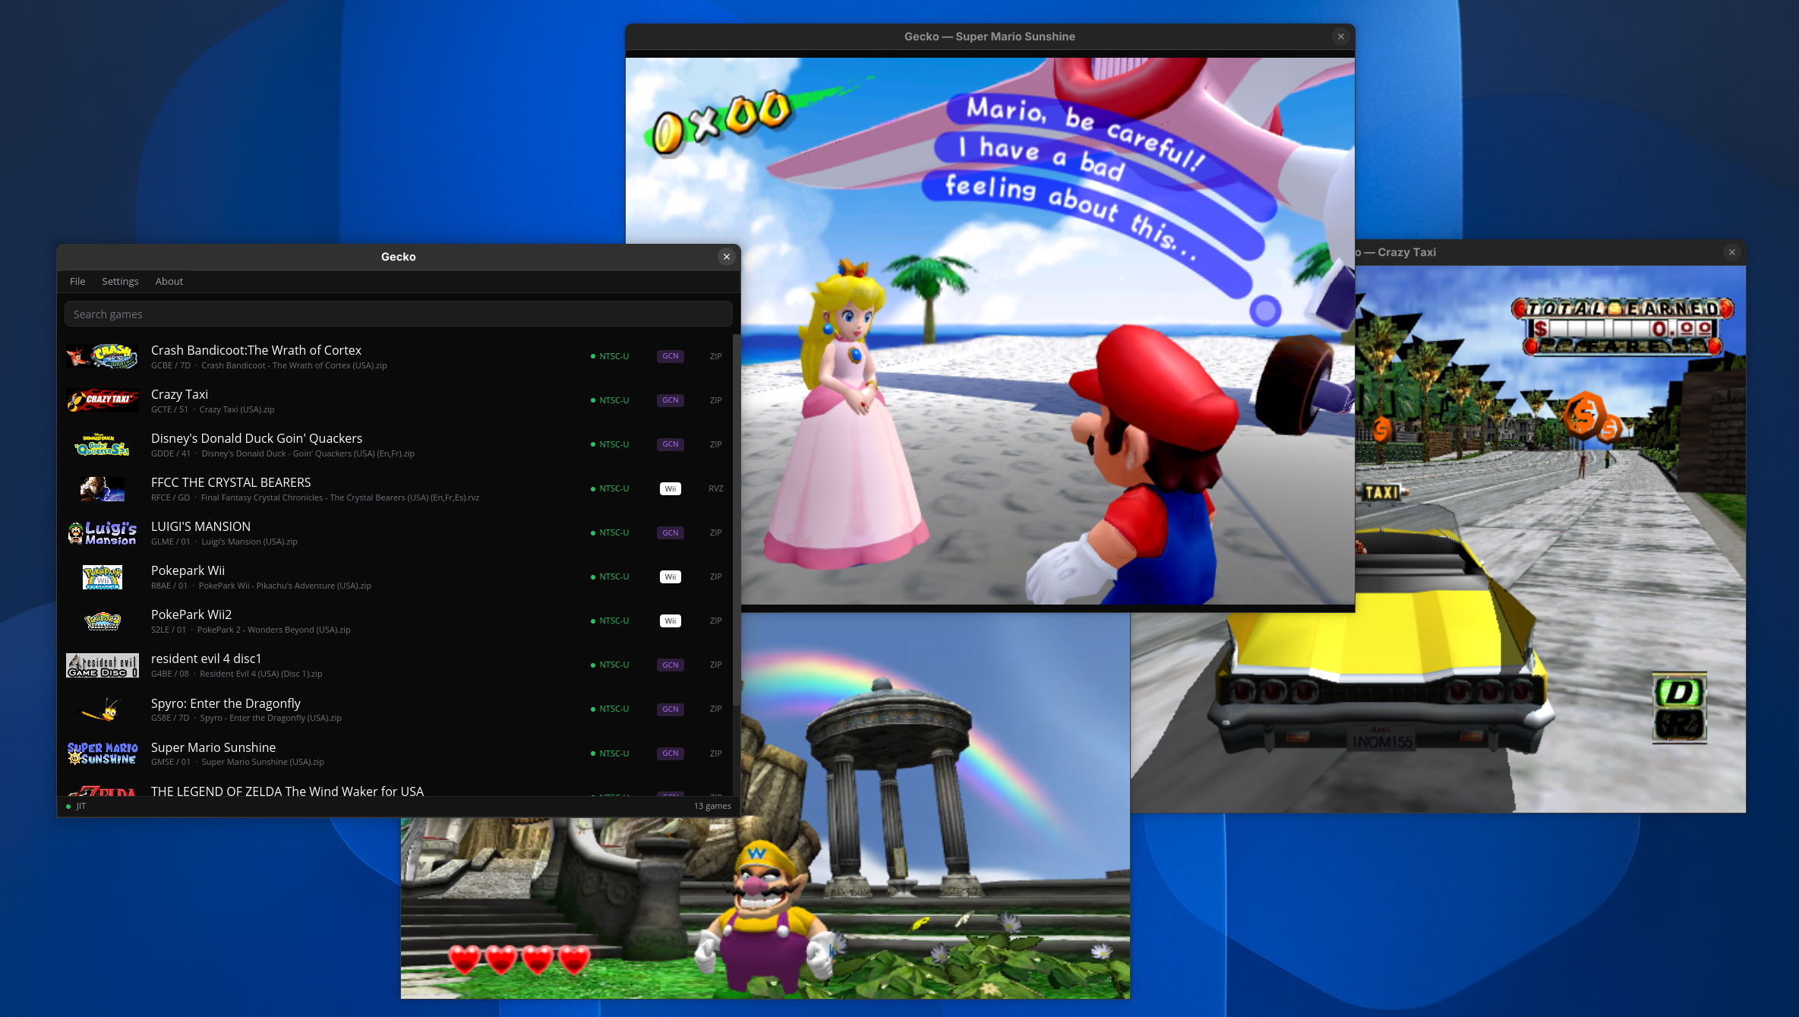Open the About menu in Gecko
The image size is (1799, 1017).
[169, 281]
